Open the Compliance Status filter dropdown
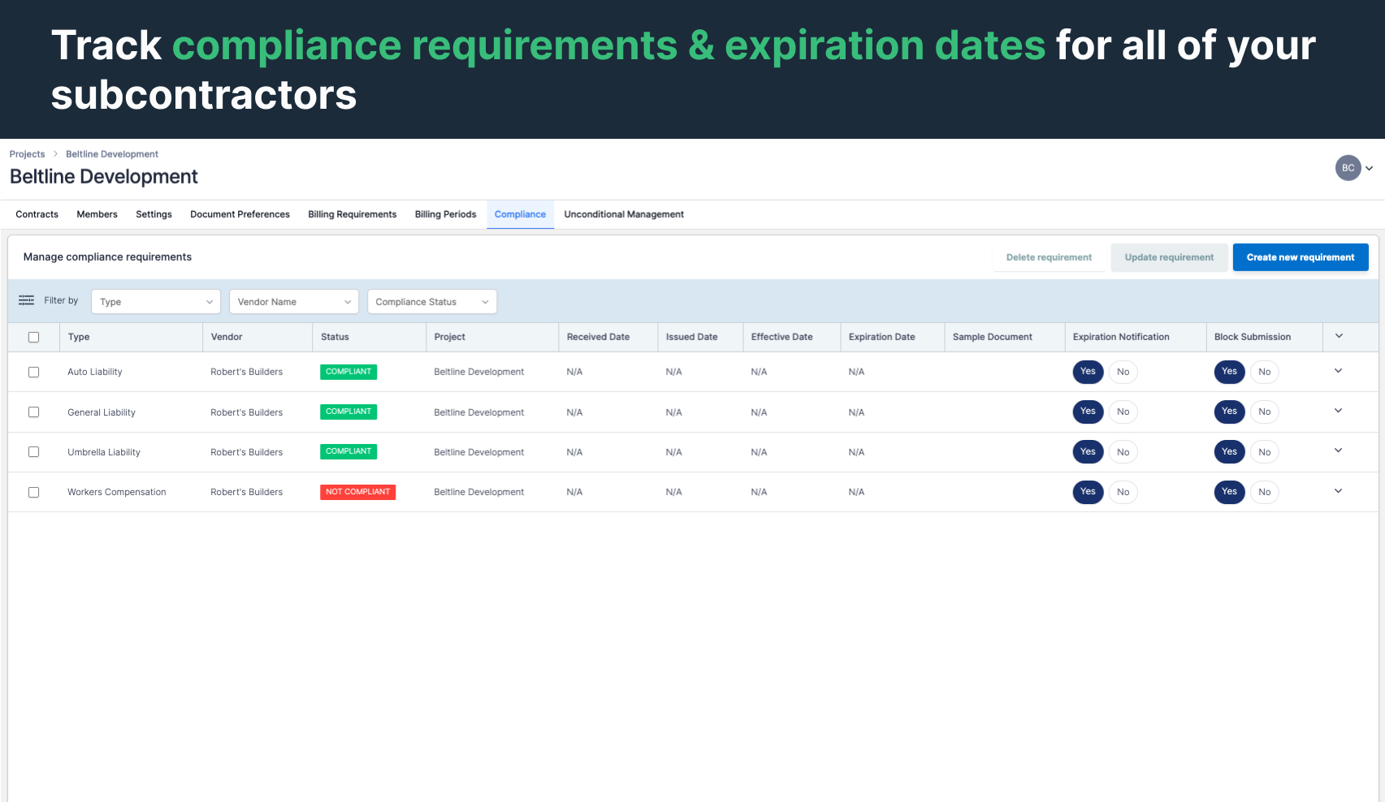The width and height of the screenshot is (1385, 802). pyautogui.click(x=432, y=302)
